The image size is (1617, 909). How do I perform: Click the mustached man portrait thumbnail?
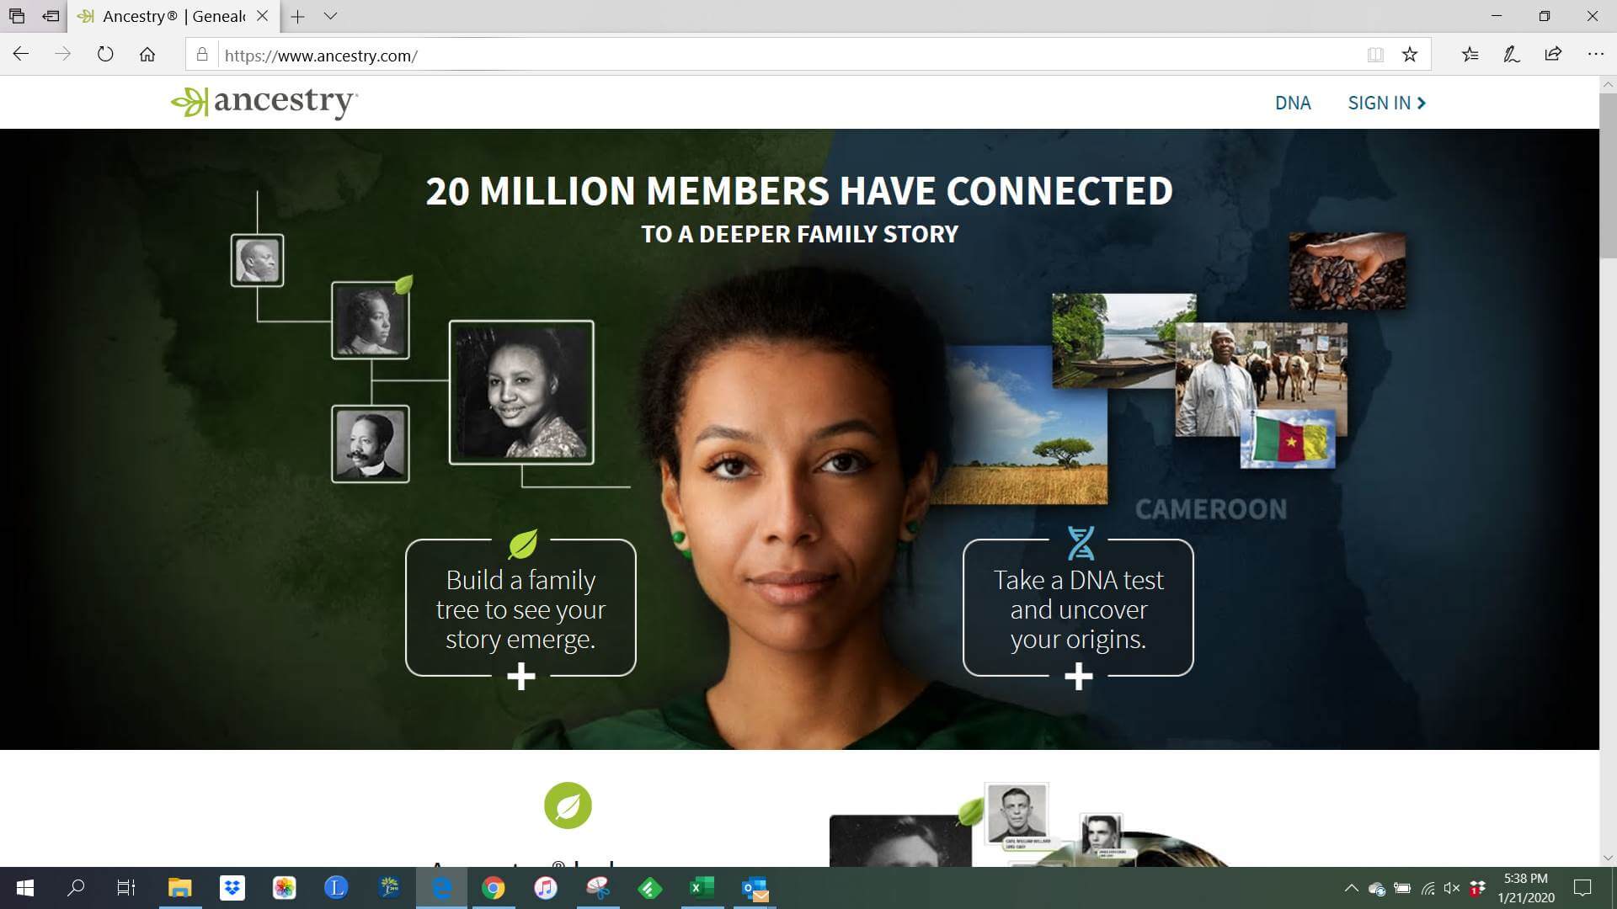point(371,444)
